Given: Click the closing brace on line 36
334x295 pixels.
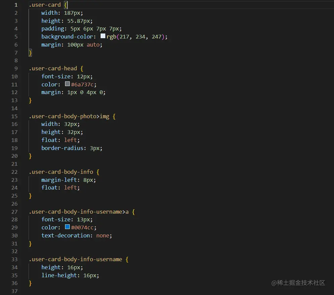Looking at the screenshot, I should point(30,283).
